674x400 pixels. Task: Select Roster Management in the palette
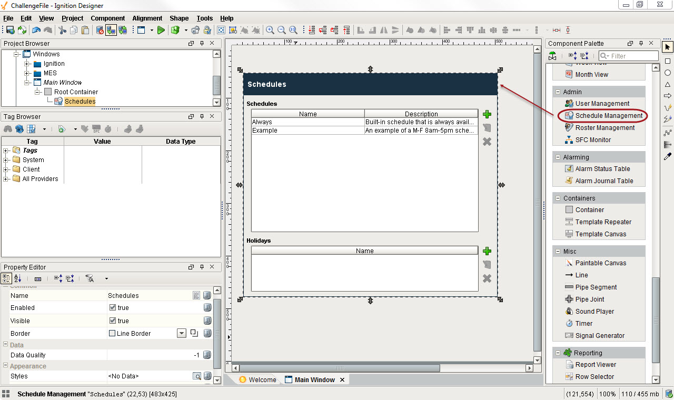click(604, 128)
